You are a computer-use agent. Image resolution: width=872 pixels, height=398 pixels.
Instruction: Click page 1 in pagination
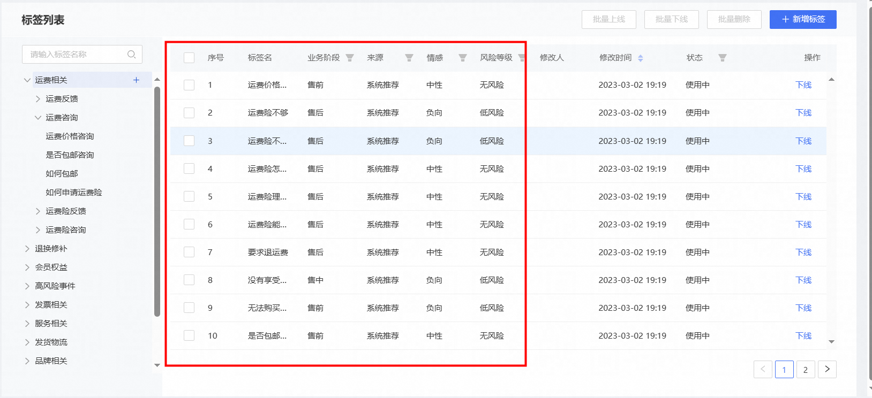(x=784, y=369)
